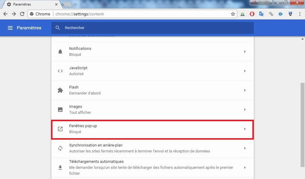This screenshot has width=305, height=179.
Task: Click the red Opera-style extension icon
Action: pos(252,14)
